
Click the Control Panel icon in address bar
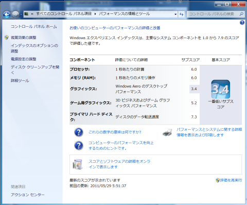26,14
